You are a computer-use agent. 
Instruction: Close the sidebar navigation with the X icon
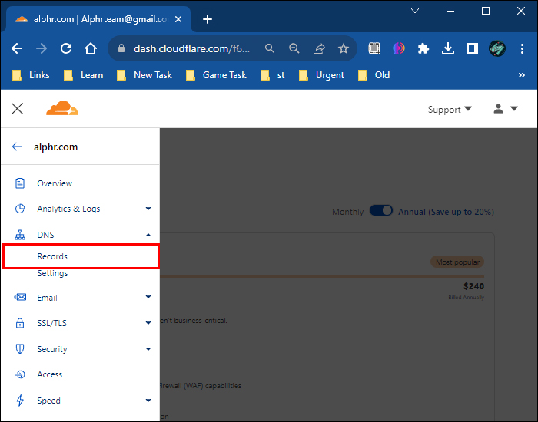pyautogui.click(x=17, y=109)
